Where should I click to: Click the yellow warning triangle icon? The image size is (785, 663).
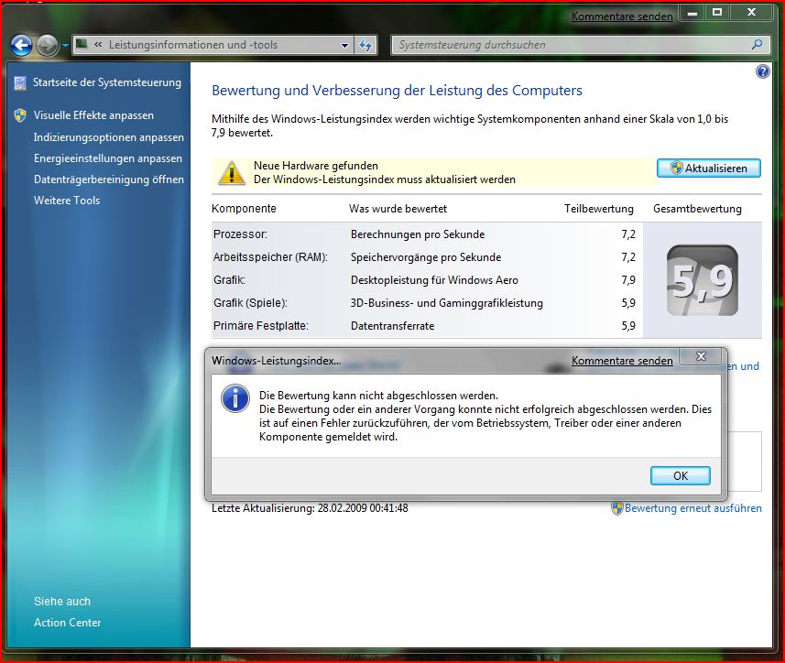[x=232, y=173]
